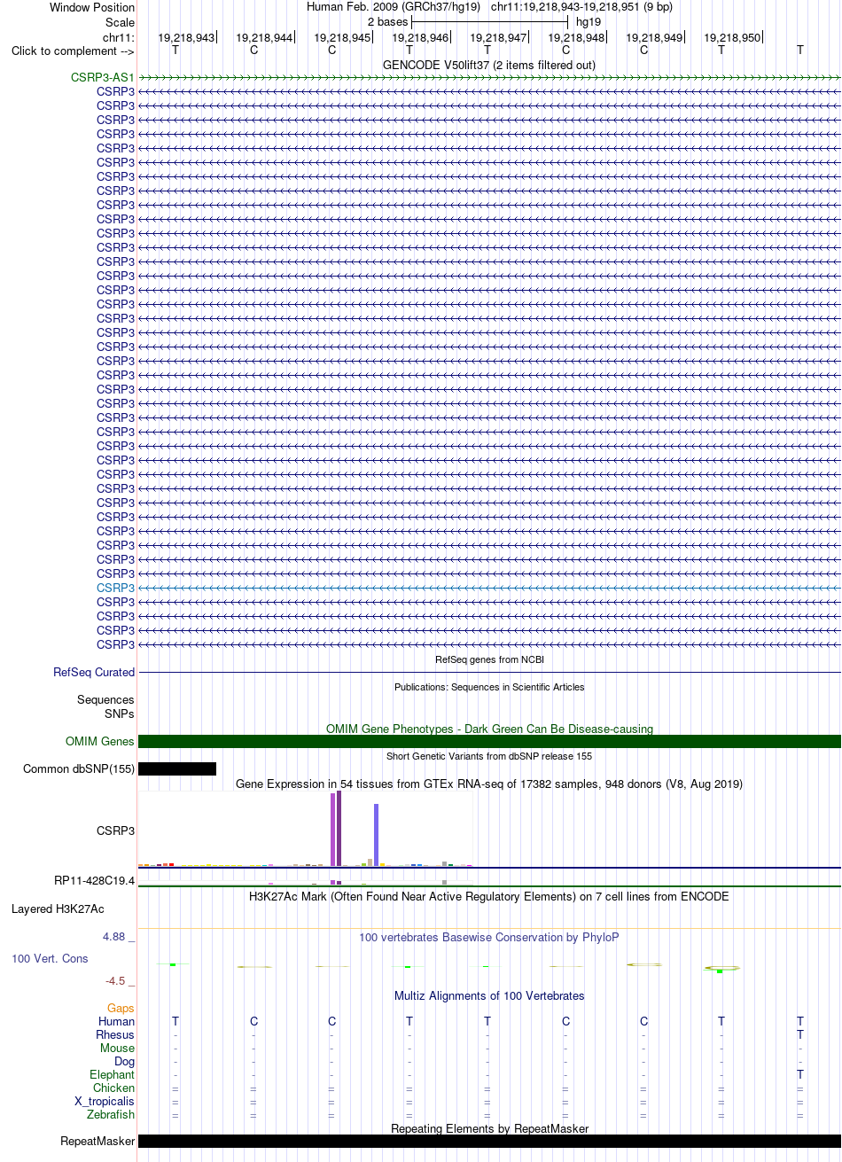
Task: Click the position label 19,218,945
Action: click(342, 38)
